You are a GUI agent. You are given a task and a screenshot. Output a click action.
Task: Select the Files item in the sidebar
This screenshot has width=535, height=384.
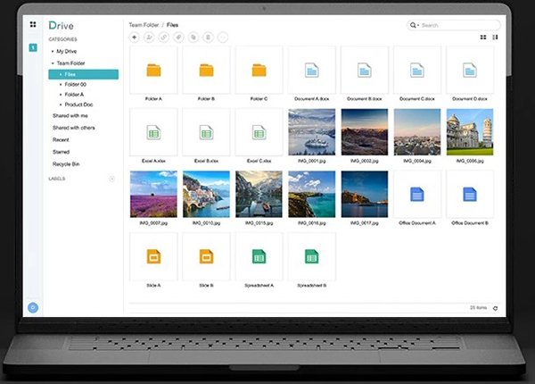[84, 74]
